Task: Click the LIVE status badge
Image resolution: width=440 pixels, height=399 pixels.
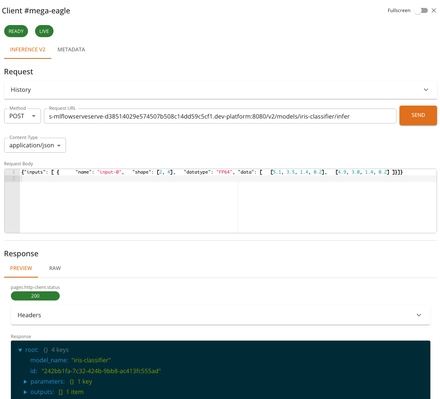Action: (x=44, y=31)
